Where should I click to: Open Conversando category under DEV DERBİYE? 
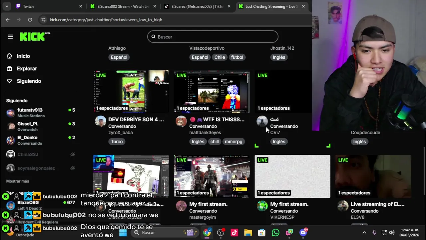point(122,126)
